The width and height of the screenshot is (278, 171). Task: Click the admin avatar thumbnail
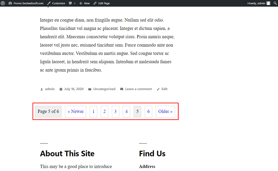click(x=268, y=3)
